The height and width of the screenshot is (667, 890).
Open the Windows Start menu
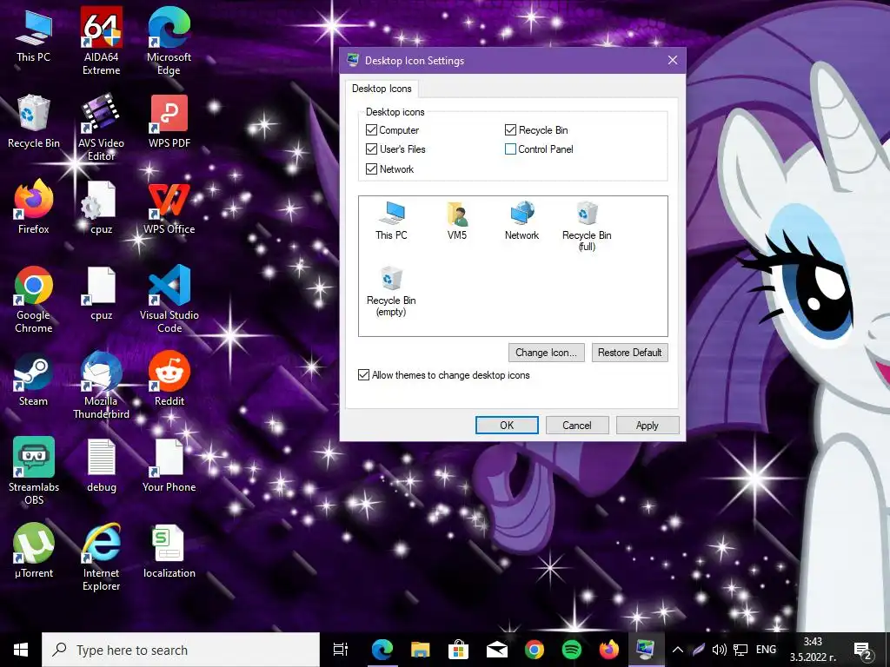pos(21,650)
